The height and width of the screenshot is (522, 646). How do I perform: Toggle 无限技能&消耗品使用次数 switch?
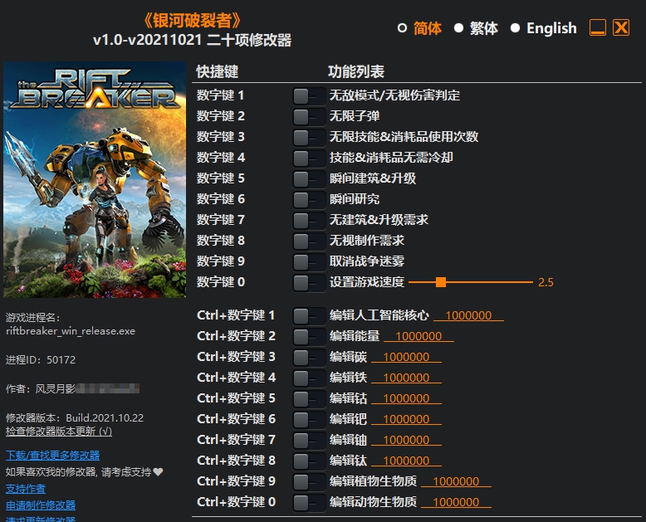pyautogui.click(x=309, y=138)
